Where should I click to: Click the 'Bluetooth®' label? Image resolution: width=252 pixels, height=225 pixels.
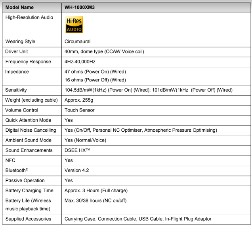tap(17, 170)
